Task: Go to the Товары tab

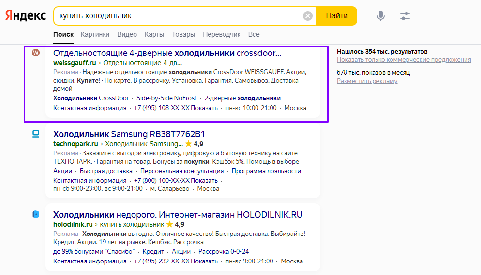Action: pyautogui.click(x=183, y=34)
